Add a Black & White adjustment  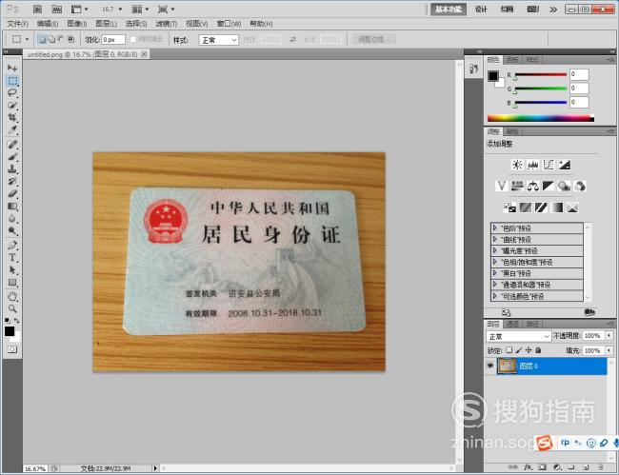[x=549, y=186]
